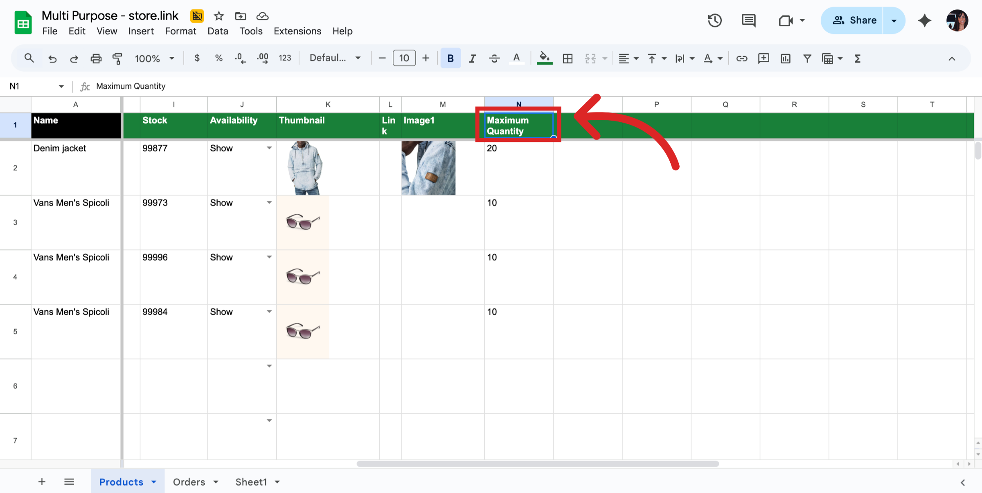Click the paint format icon
Screen dimensions: 982x493
(117, 58)
